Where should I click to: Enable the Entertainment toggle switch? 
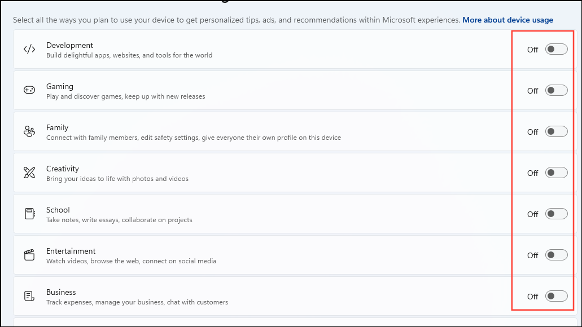coord(556,255)
